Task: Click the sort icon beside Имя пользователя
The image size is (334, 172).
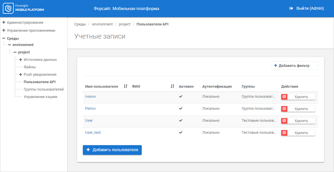Action: point(125,86)
